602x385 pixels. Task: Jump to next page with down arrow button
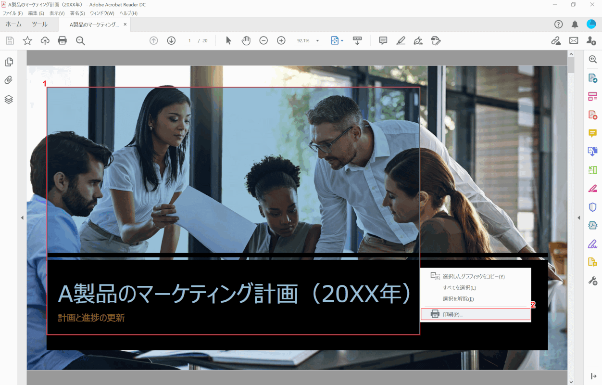tap(171, 40)
